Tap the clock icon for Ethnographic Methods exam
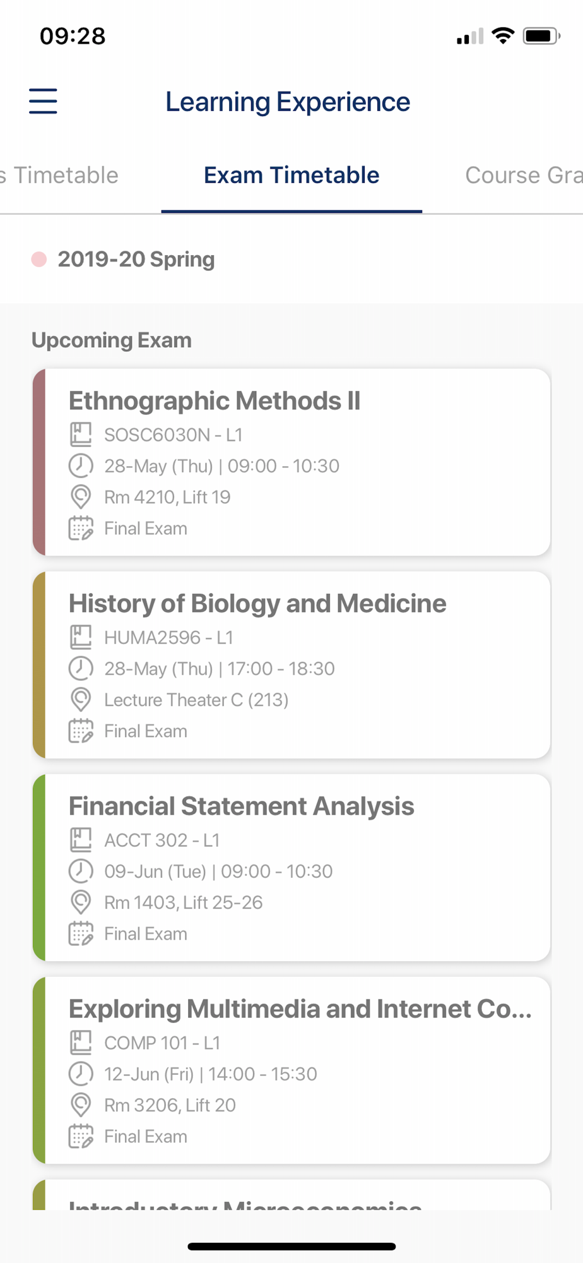Image resolution: width=583 pixels, height=1263 pixels. click(81, 466)
